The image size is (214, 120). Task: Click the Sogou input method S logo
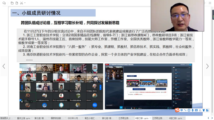tap(177, 110)
